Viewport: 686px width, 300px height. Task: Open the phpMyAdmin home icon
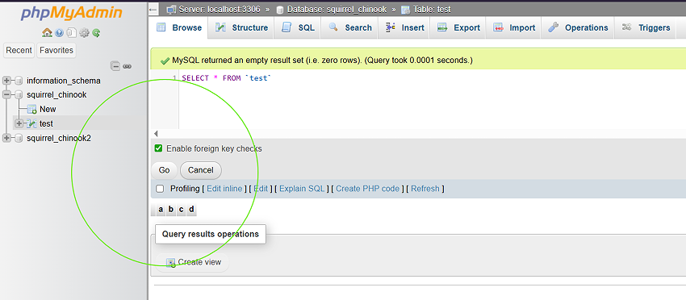47,32
